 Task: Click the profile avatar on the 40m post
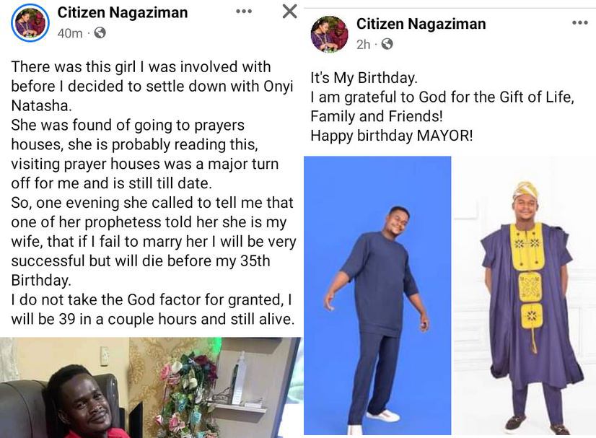tap(30, 22)
